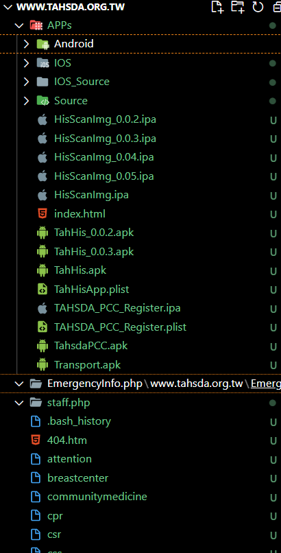This screenshot has height=553, width=281.
Task: Click the New Folder icon
Action: point(238,7)
